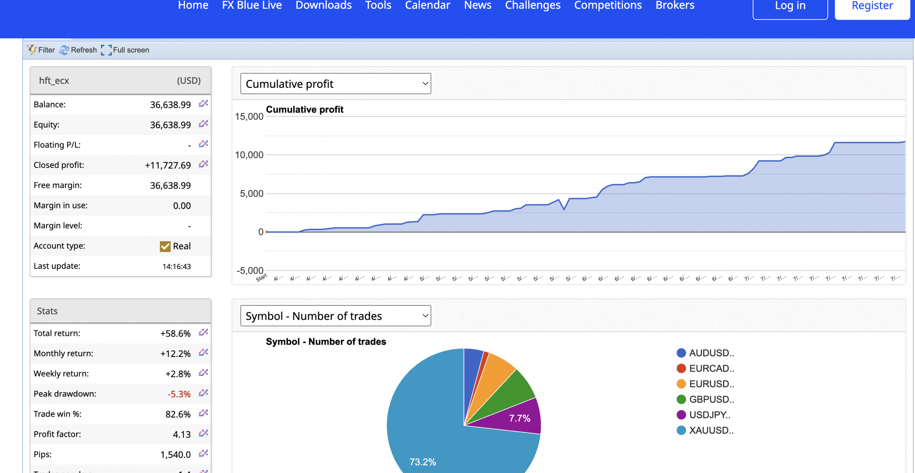Viewport: 915px width, 473px height.
Task: Click chart icon next to Equity
Action: click(x=203, y=124)
